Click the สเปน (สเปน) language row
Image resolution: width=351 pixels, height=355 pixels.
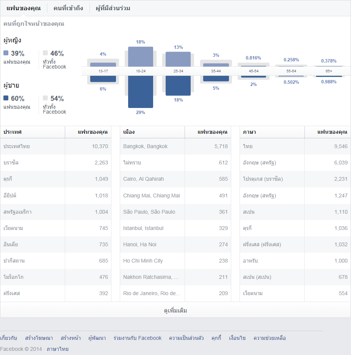[295, 277]
